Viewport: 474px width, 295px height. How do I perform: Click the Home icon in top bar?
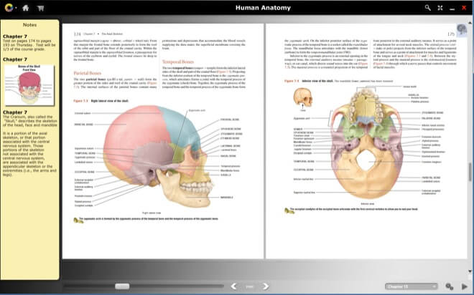[x=26, y=8]
